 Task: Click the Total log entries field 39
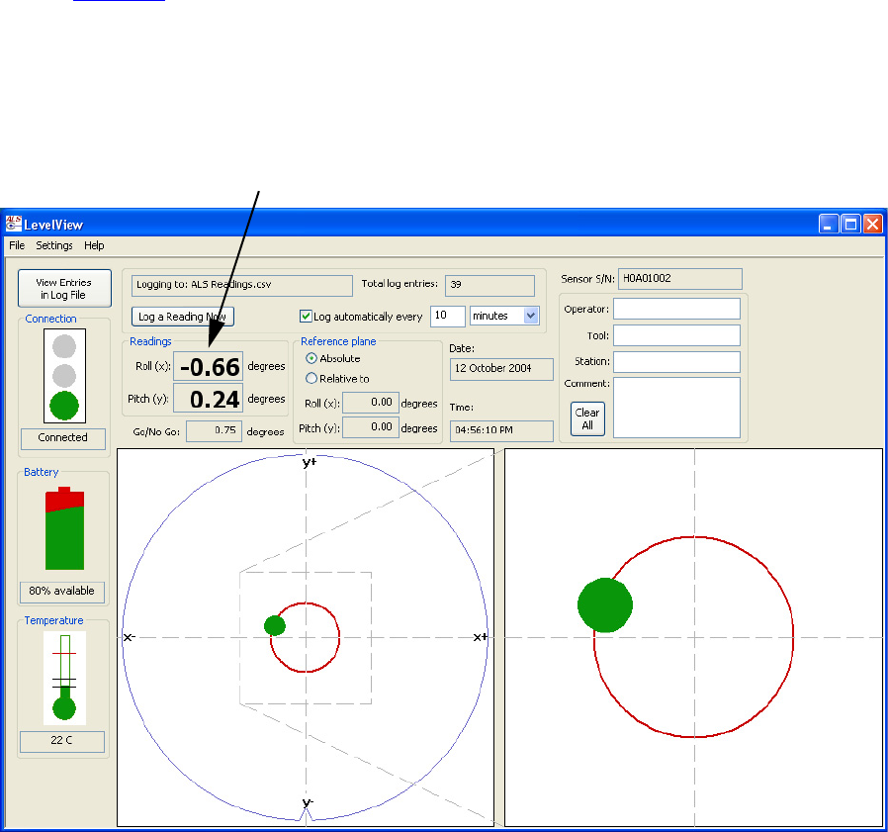point(489,285)
